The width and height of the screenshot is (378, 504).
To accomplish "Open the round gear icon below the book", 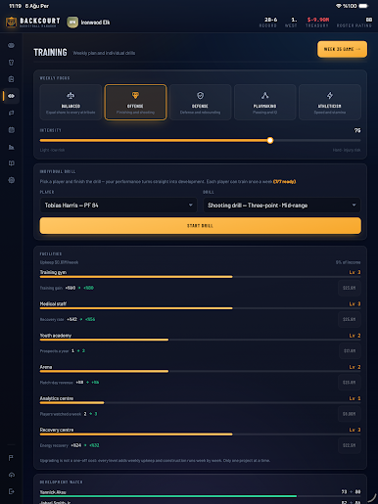I will click(x=11, y=180).
